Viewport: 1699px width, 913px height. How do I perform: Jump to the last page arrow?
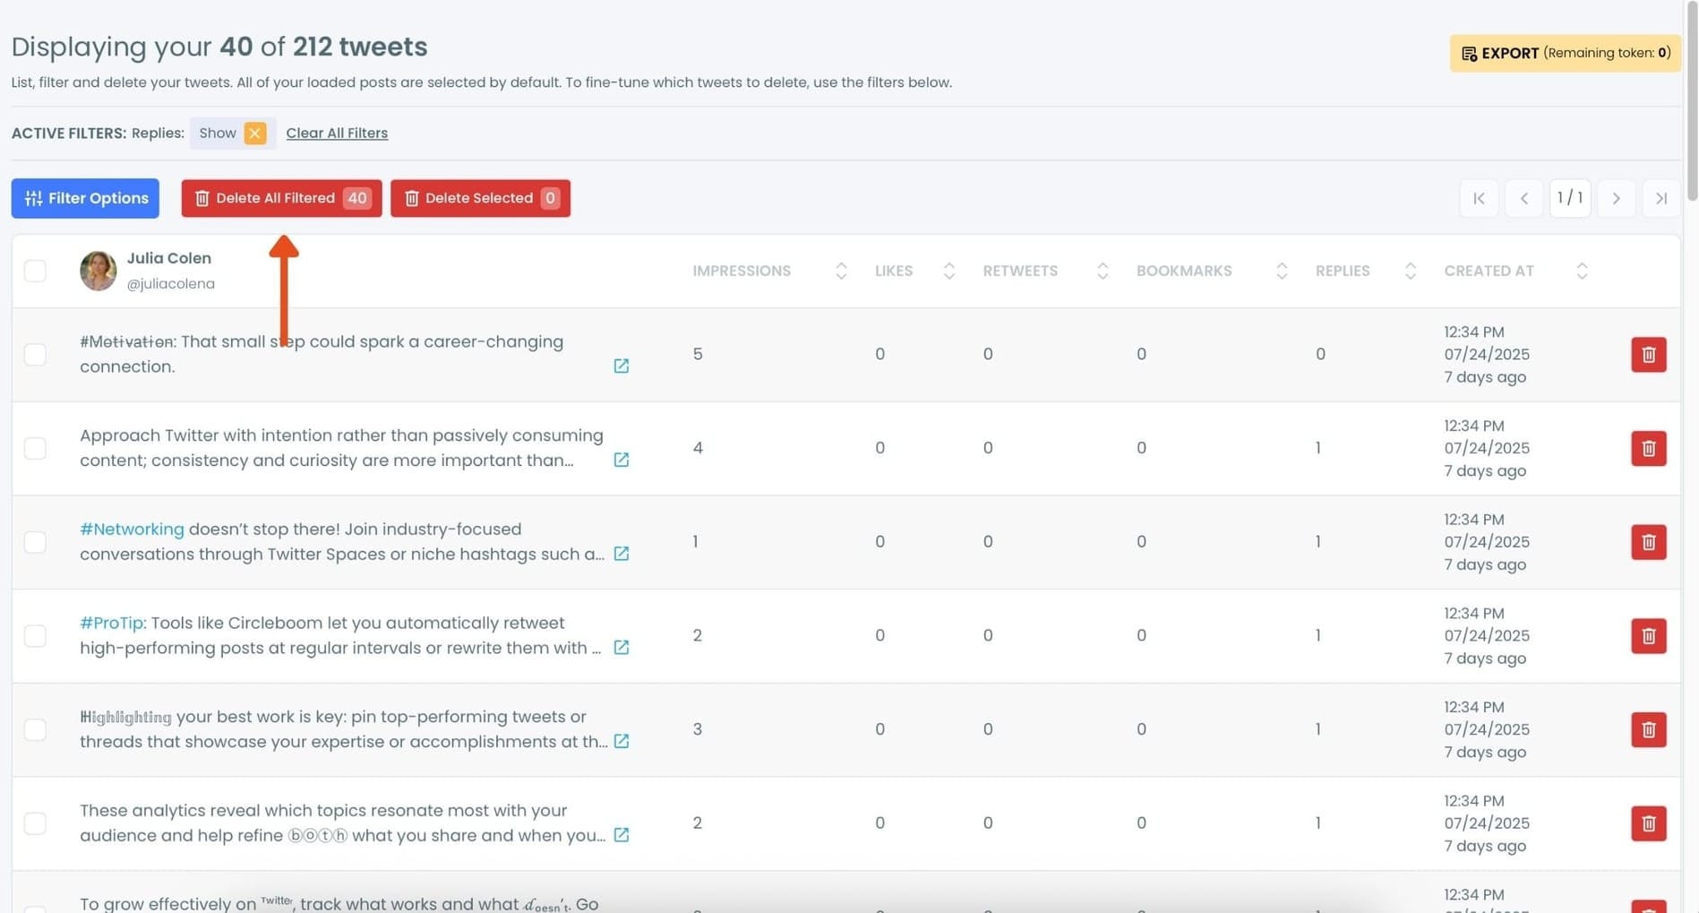tap(1661, 198)
